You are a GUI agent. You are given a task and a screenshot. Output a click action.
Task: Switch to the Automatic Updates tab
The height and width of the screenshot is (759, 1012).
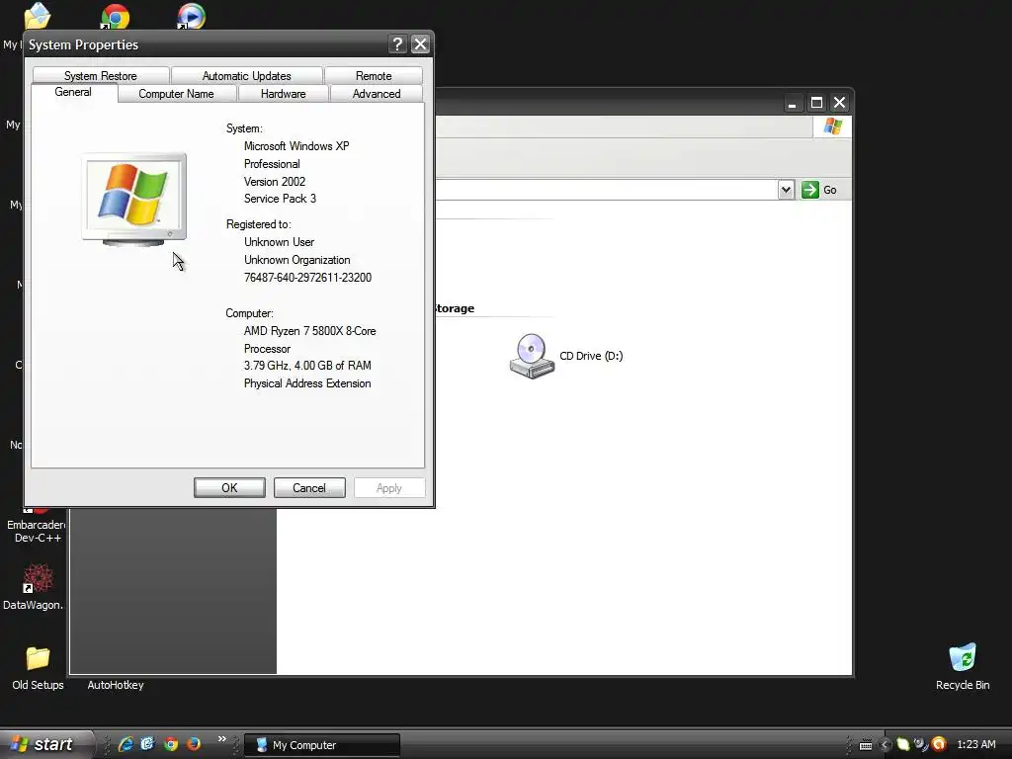246,75
